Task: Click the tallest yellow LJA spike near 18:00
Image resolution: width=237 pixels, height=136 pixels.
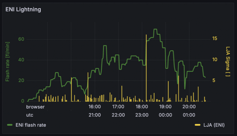Action: pos(146,68)
